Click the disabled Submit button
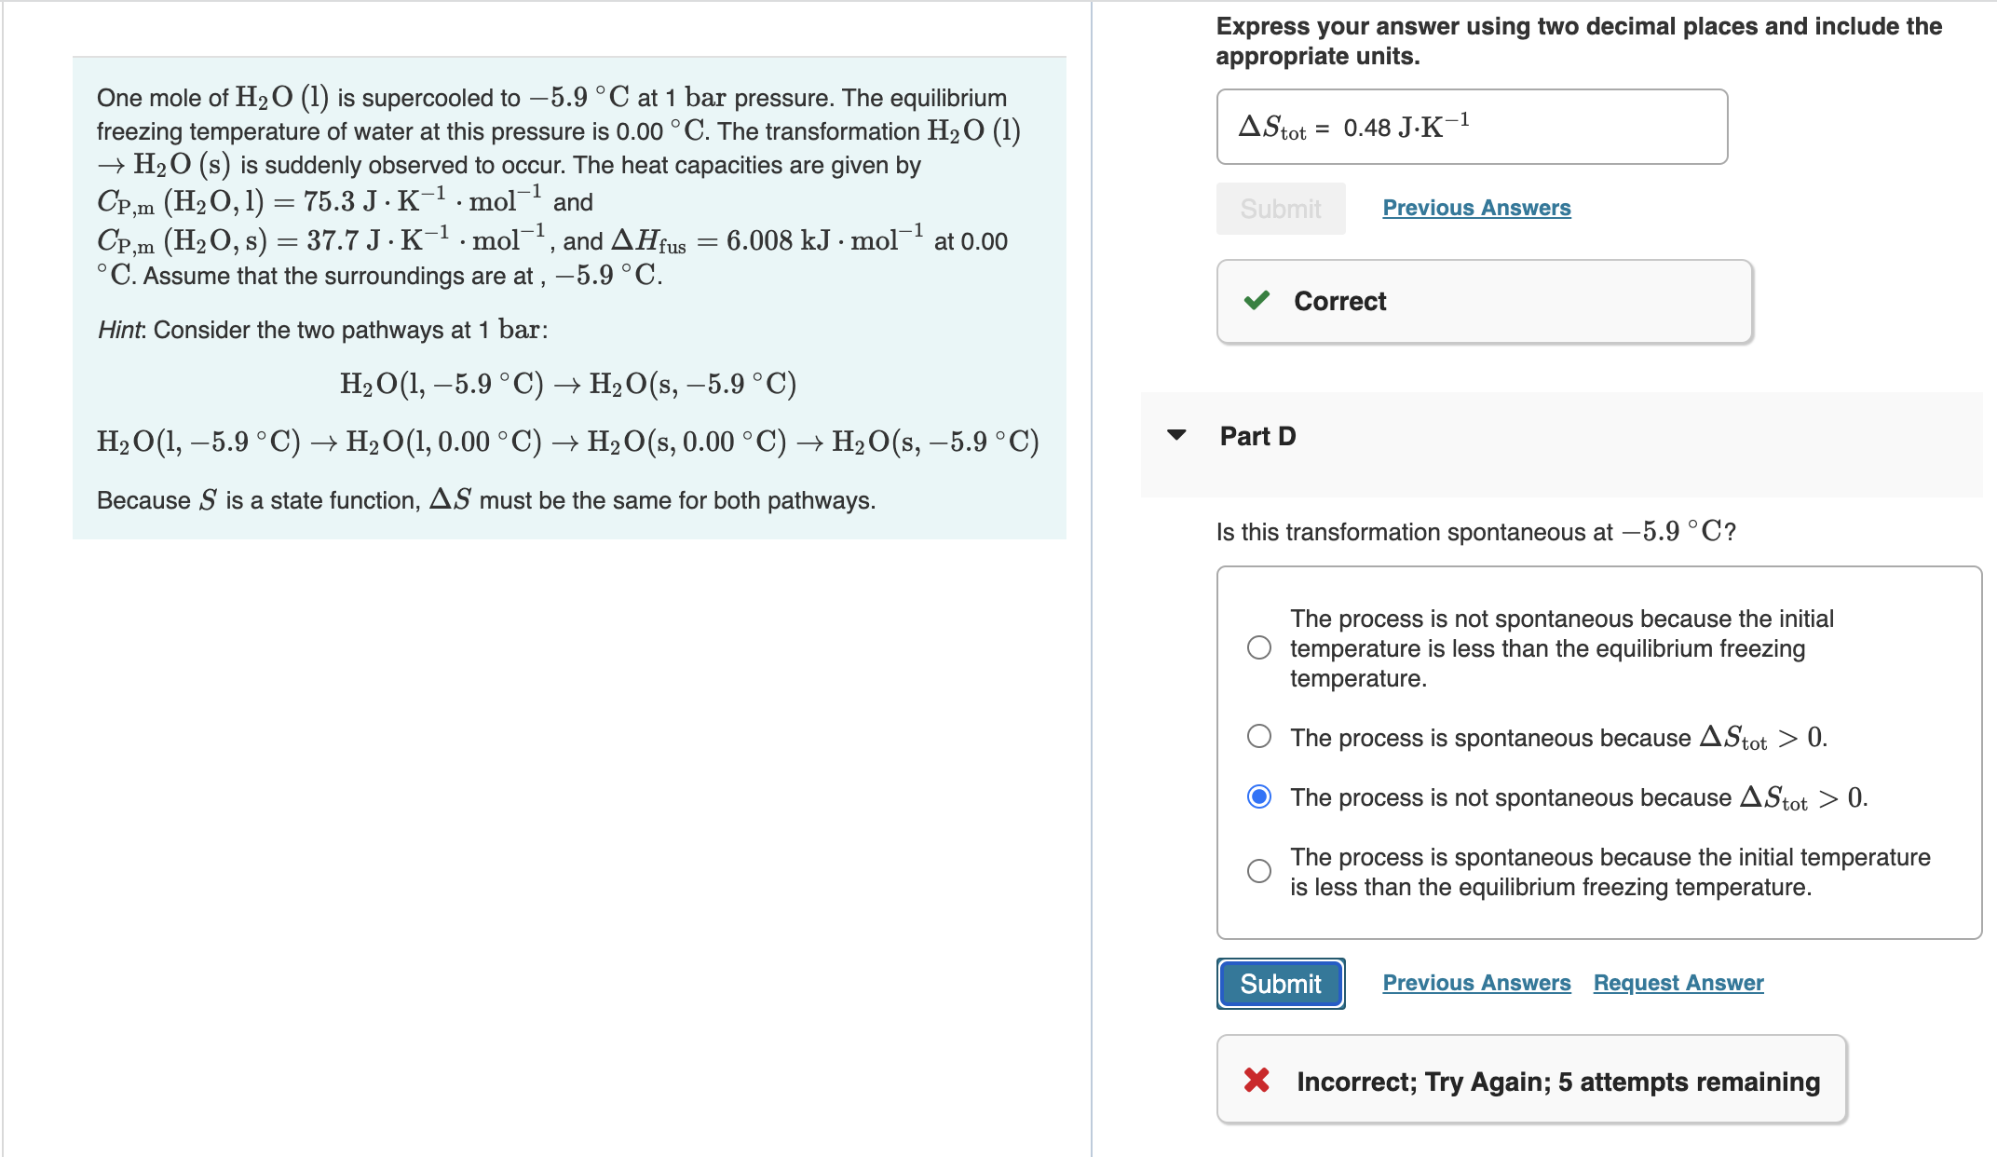1997x1157 pixels. (1280, 209)
